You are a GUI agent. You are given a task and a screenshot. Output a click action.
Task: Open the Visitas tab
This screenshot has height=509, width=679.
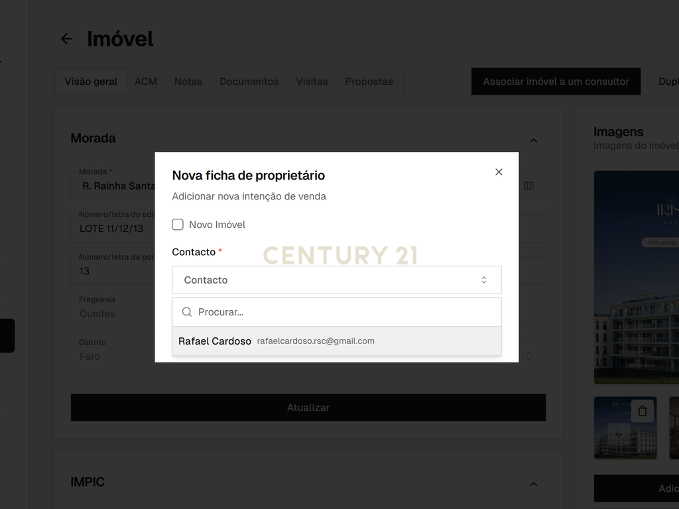coord(312,82)
